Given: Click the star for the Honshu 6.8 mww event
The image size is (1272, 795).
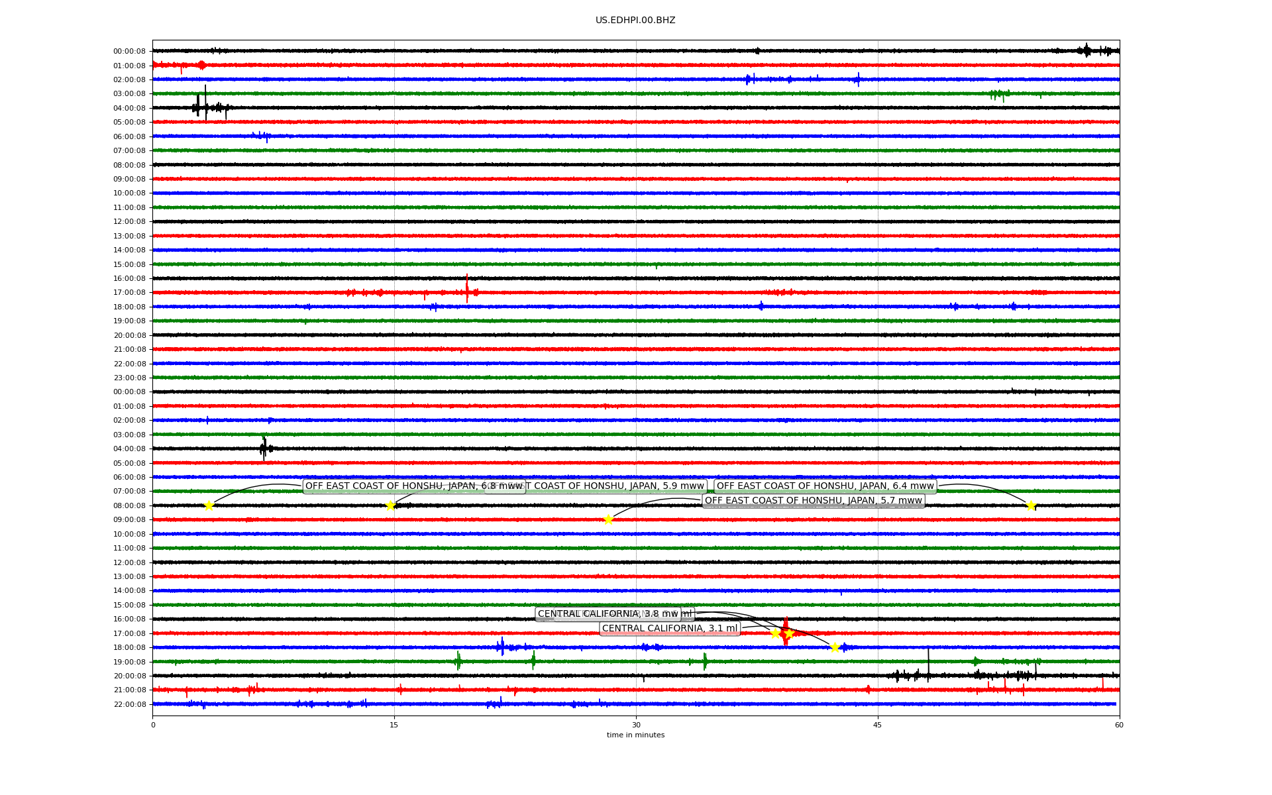Looking at the screenshot, I should [x=209, y=505].
